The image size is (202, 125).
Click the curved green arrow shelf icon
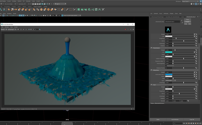[x=93, y=10]
